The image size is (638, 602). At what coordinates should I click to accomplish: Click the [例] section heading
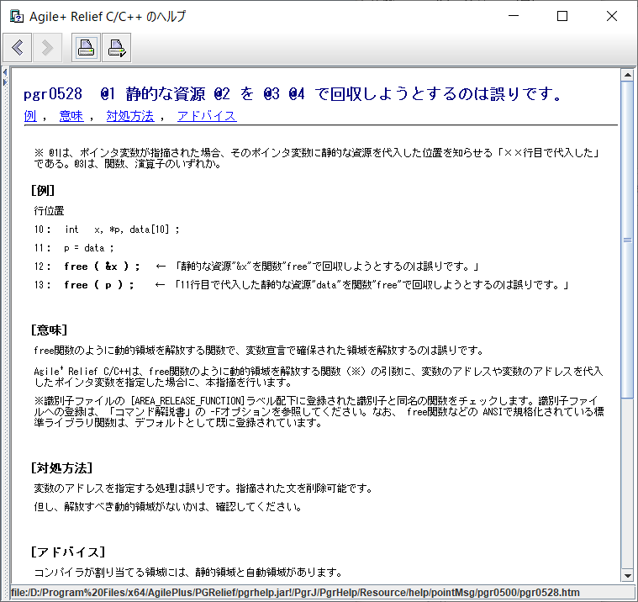pos(43,190)
